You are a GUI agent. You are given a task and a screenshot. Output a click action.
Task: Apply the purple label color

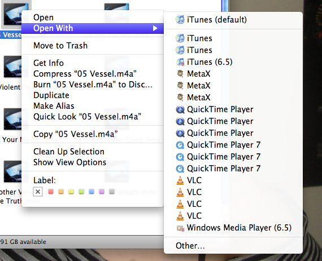(x=102, y=192)
